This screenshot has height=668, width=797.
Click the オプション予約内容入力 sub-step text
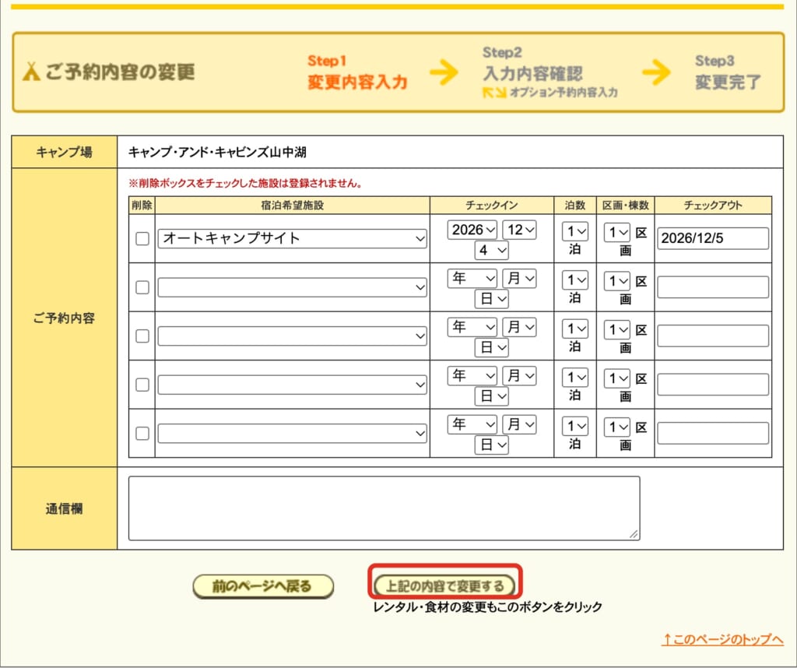(564, 93)
